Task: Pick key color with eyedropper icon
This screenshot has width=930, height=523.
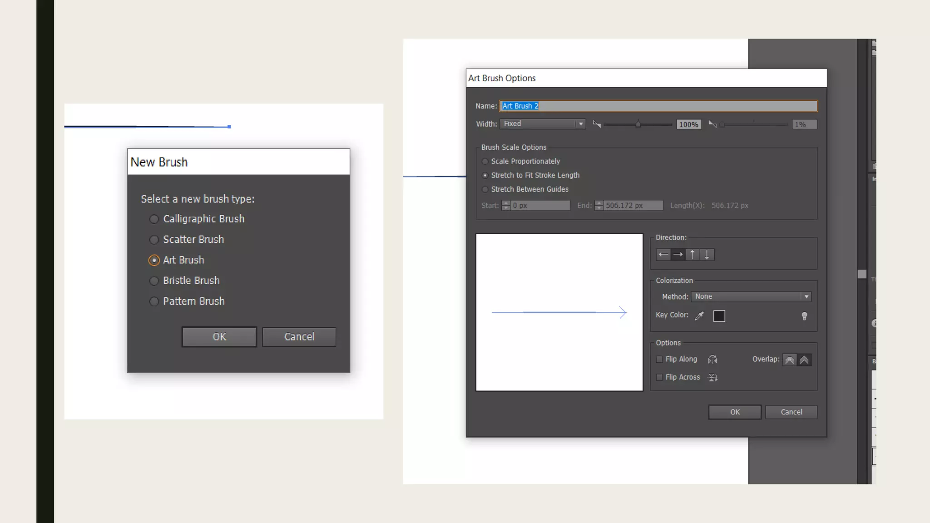Action: (x=699, y=316)
